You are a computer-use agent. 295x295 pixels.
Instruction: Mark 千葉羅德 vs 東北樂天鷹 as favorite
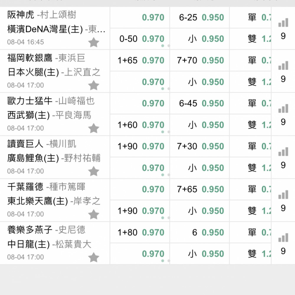point(94,214)
